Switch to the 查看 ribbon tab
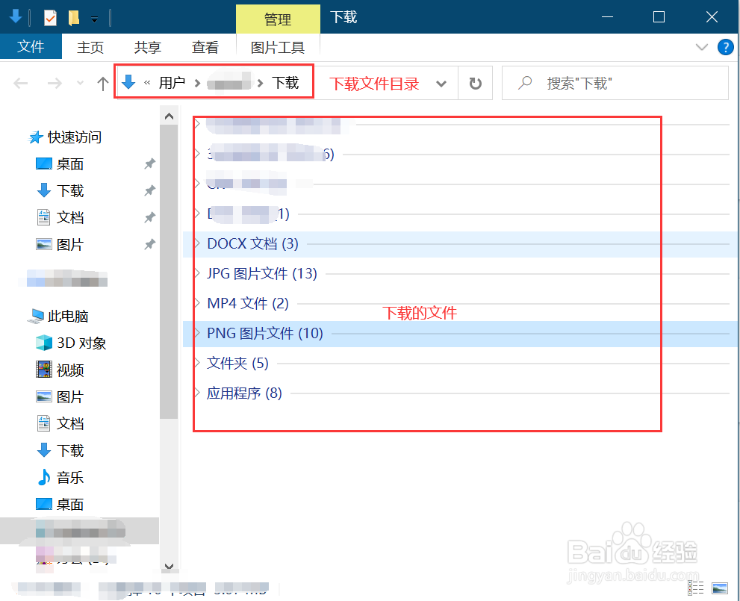 tap(205, 47)
